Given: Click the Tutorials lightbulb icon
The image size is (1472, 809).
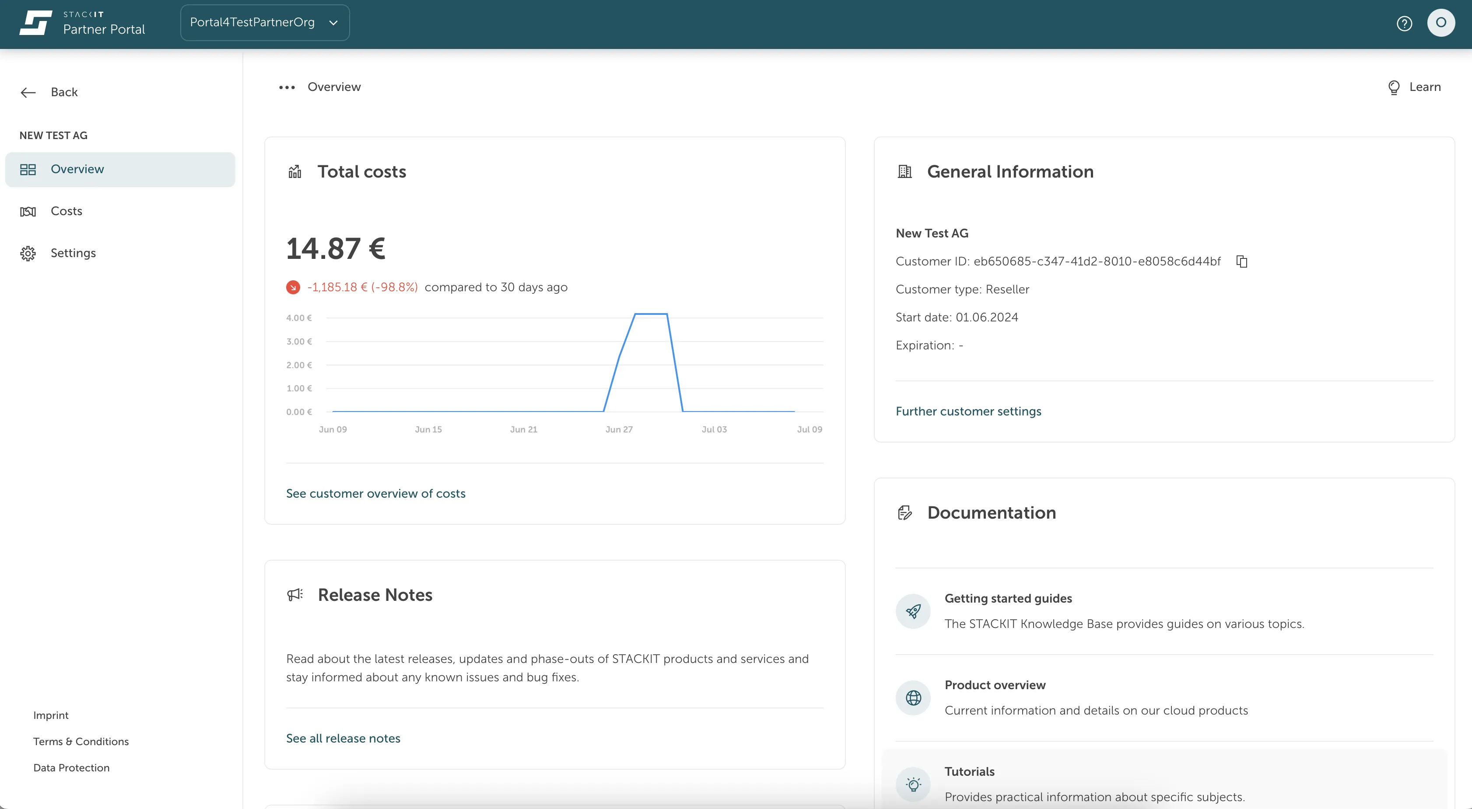Looking at the screenshot, I should click(x=913, y=785).
